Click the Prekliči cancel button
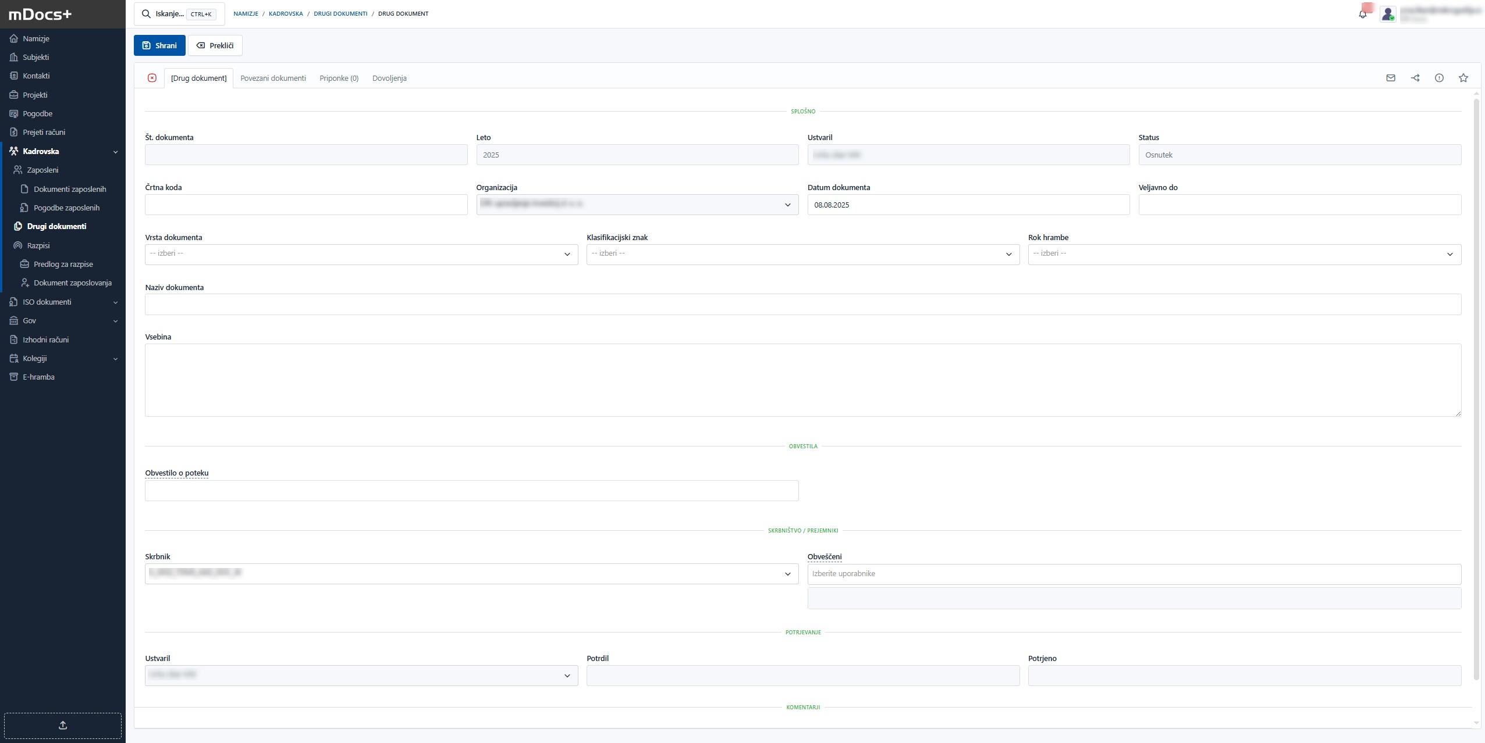Screen dimensions: 1485x743 click(215, 45)
